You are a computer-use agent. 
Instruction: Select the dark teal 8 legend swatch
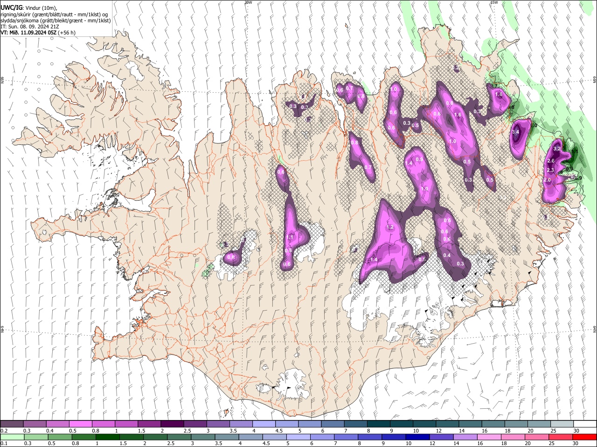point(378,424)
